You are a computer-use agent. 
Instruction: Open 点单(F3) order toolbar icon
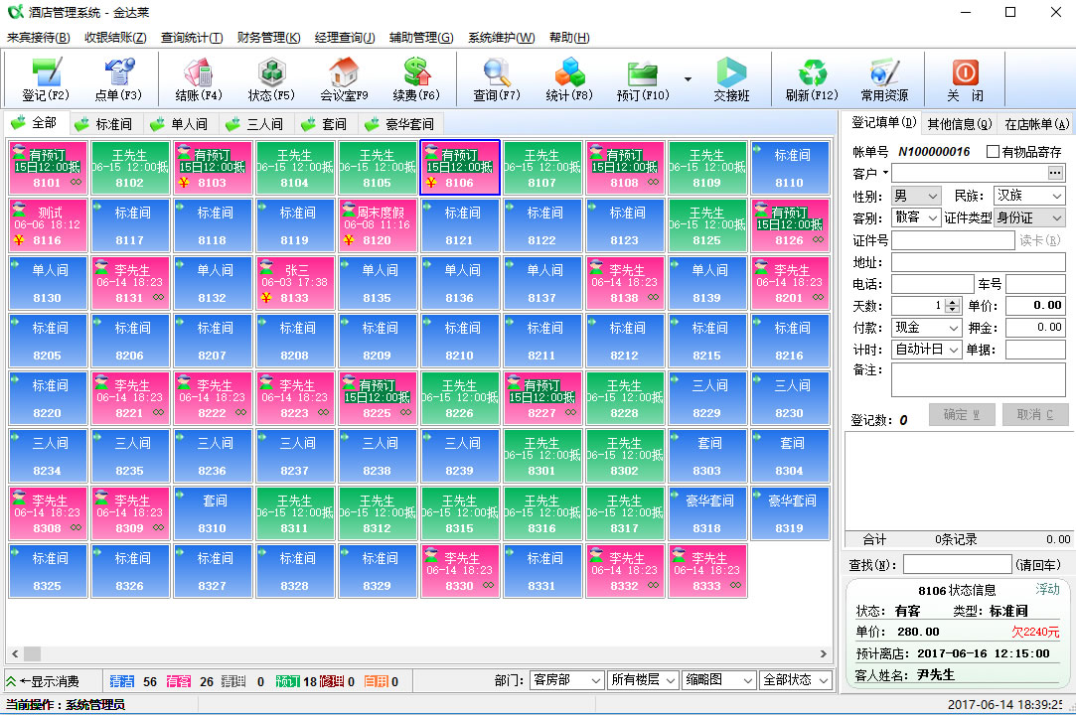point(118,79)
